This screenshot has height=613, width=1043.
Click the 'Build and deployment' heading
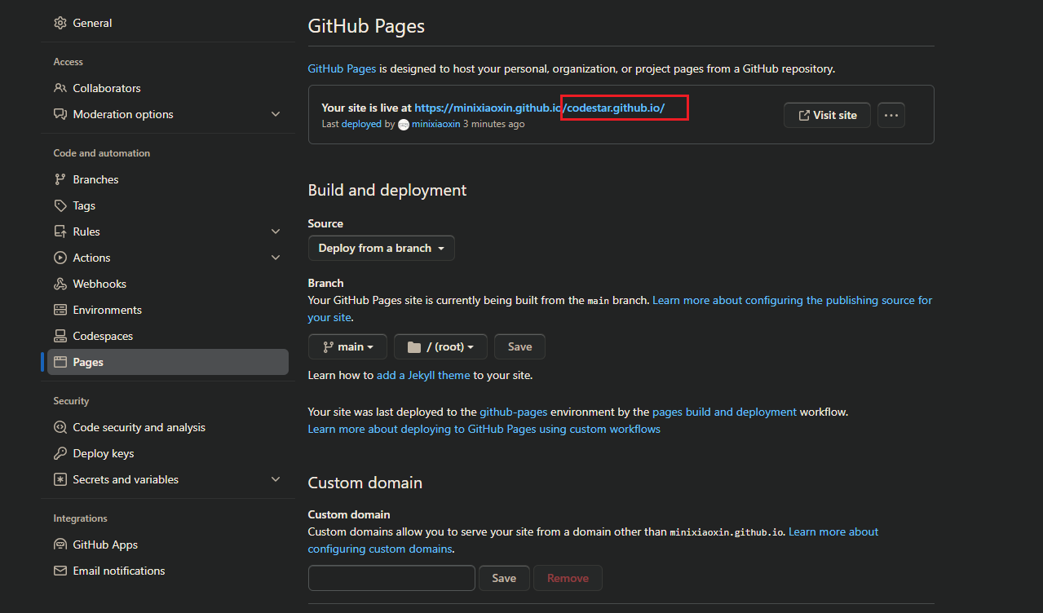[387, 190]
